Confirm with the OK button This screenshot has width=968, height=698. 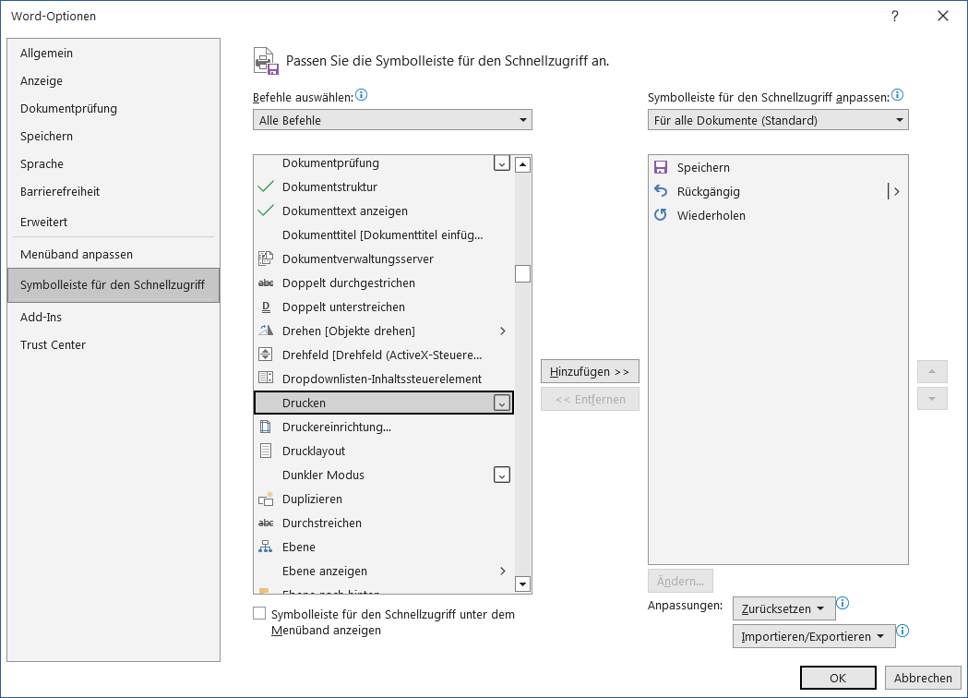pyautogui.click(x=838, y=678)
